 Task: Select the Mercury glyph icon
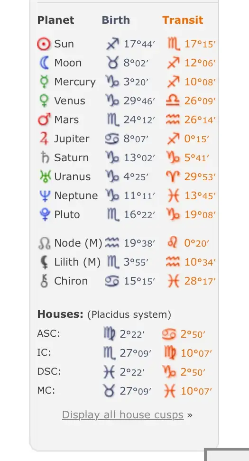click(44, 82)
